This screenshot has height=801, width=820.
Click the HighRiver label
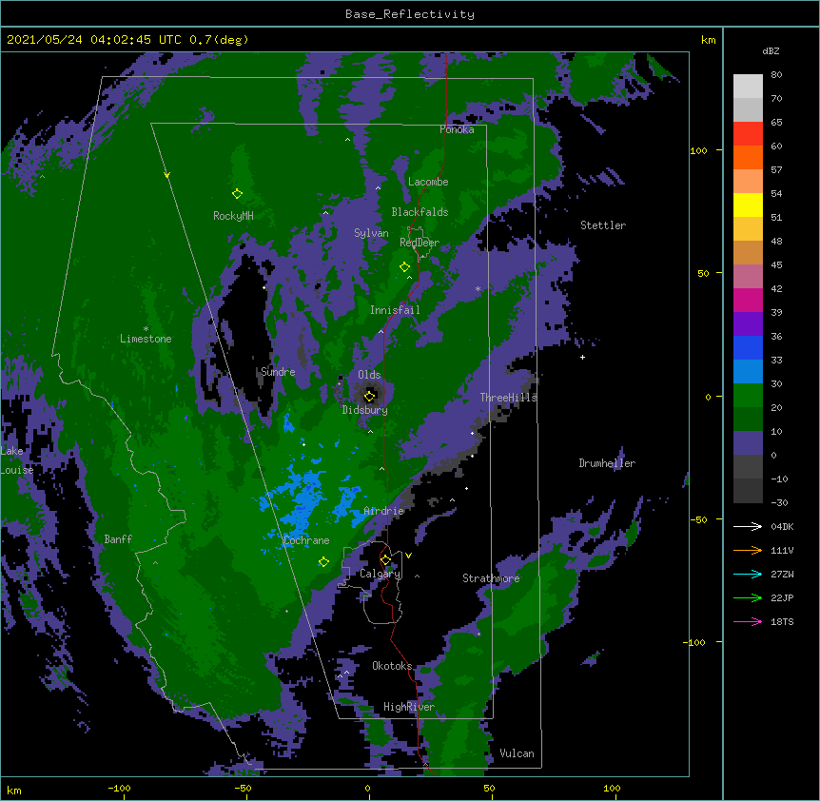tap(409, 707)
